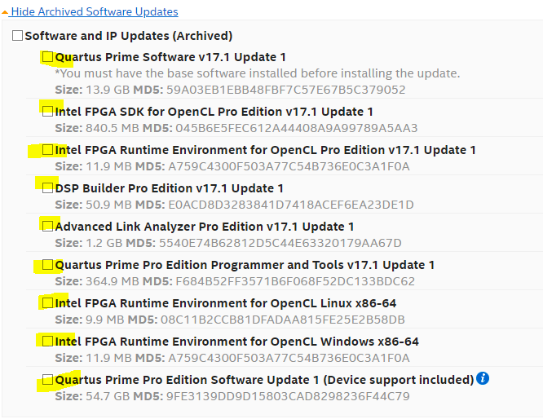Check the DSP Builder Pro Edition box

[x=48, y=188]
